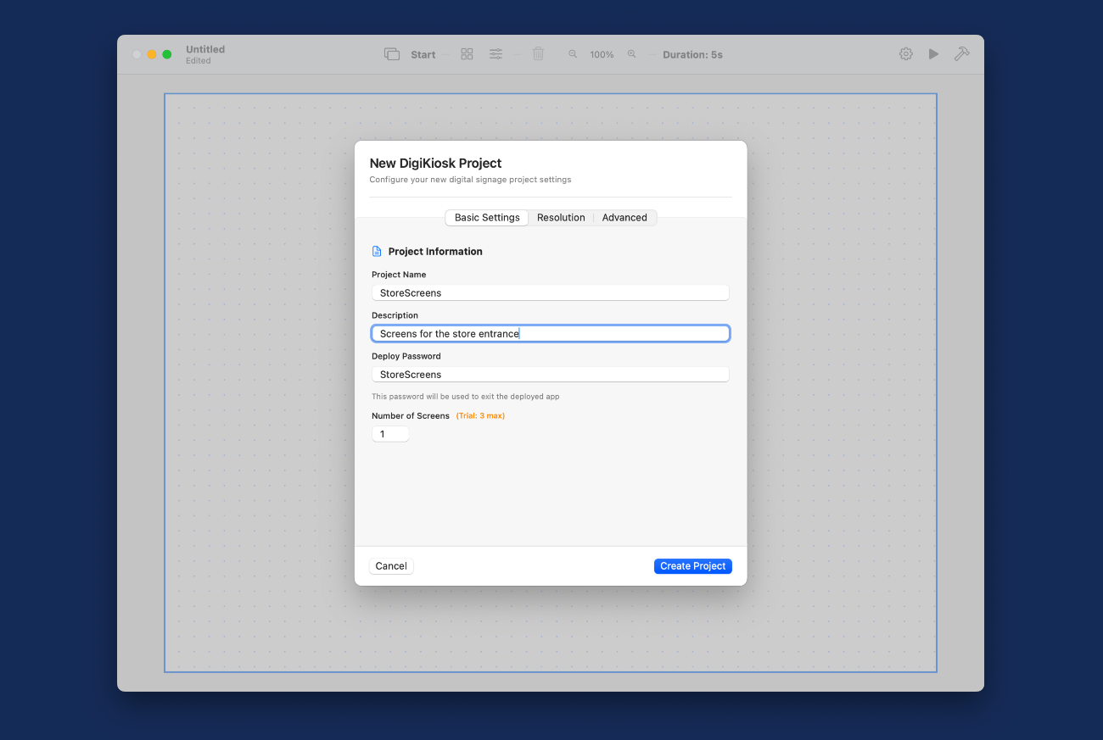Click the orange Trial: 3 max text
Image resolution: width=1103 pixels, height=740 pixels.
(480, 416)
